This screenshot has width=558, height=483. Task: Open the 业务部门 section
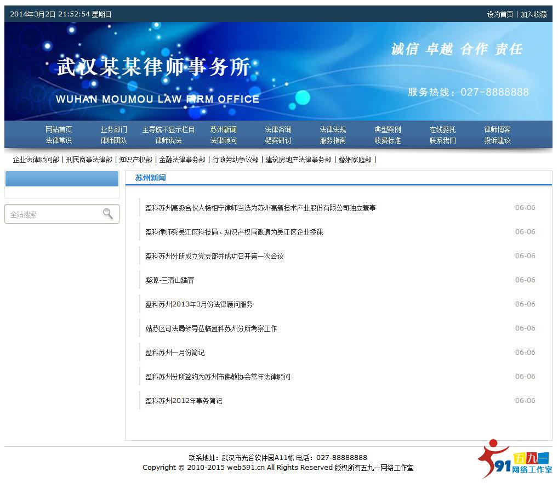113,129
